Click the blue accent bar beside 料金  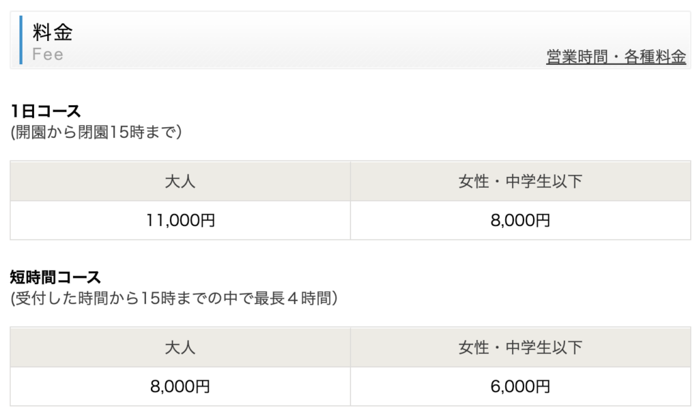tap(21, 40)
